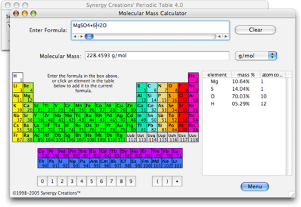Image resolution: width=301 pixels, height=207 pixels.
Task: Click the digit 9 keypad button
Action: click(x=131, y=181)
